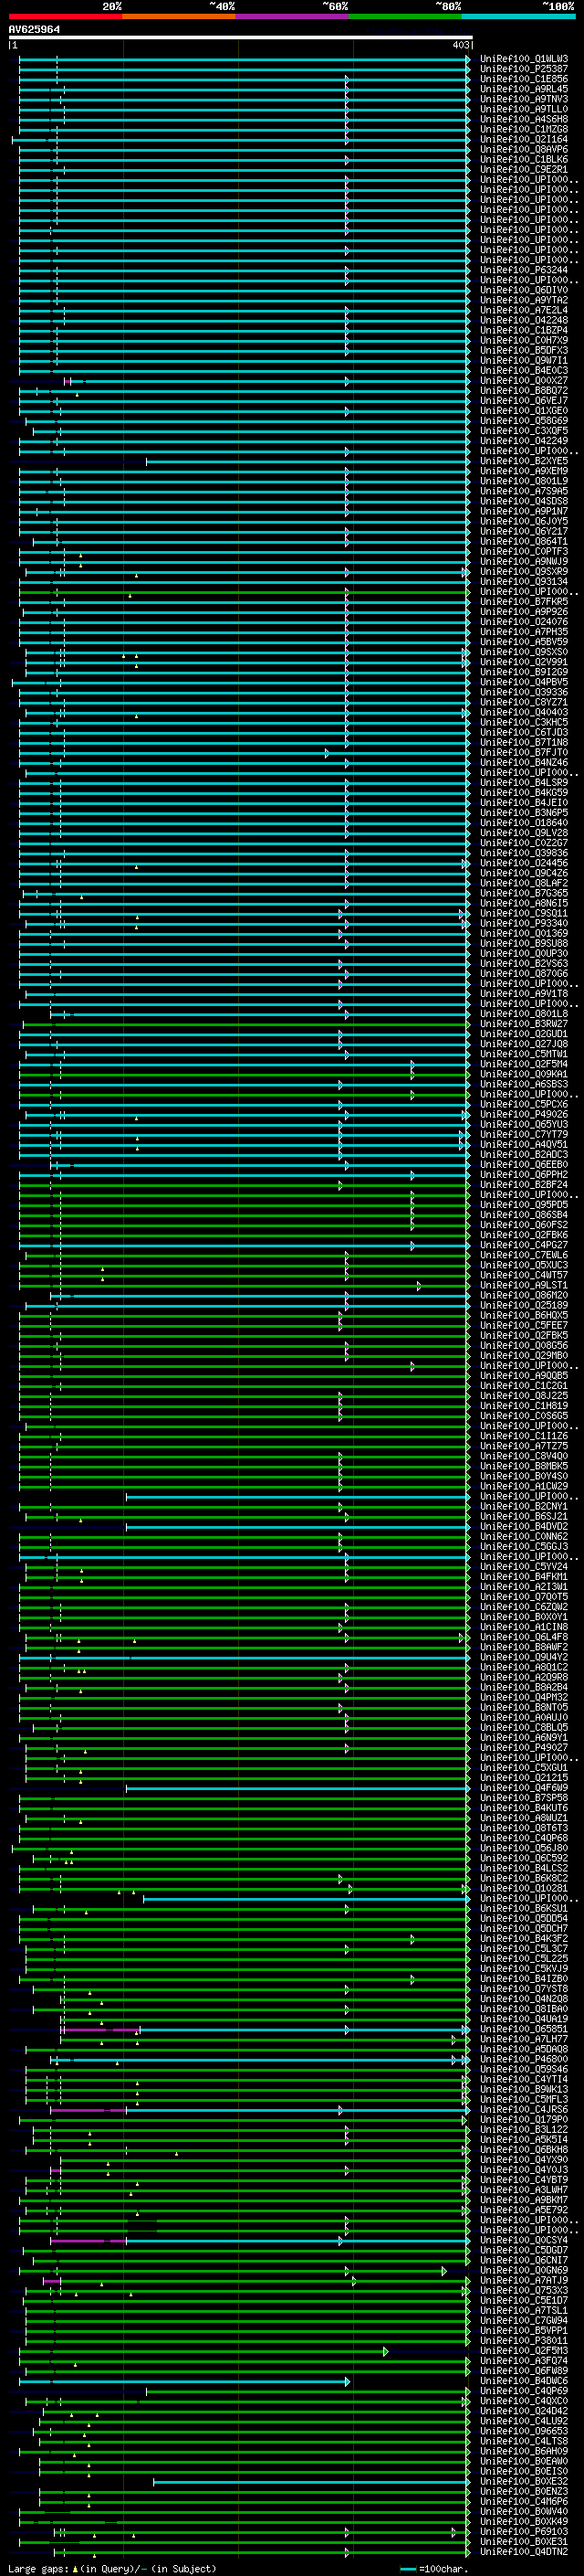Open hit UniRef100_B3RW27
This screenshot has height=2576, width=584.
point(524,1024)
